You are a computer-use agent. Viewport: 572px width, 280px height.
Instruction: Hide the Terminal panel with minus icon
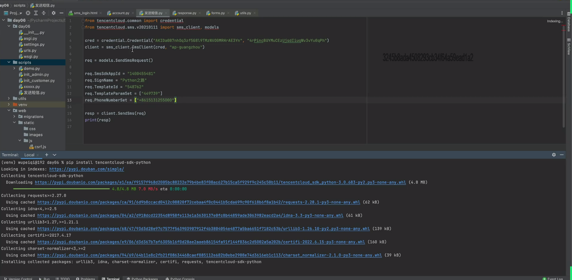tap(562, 155)
